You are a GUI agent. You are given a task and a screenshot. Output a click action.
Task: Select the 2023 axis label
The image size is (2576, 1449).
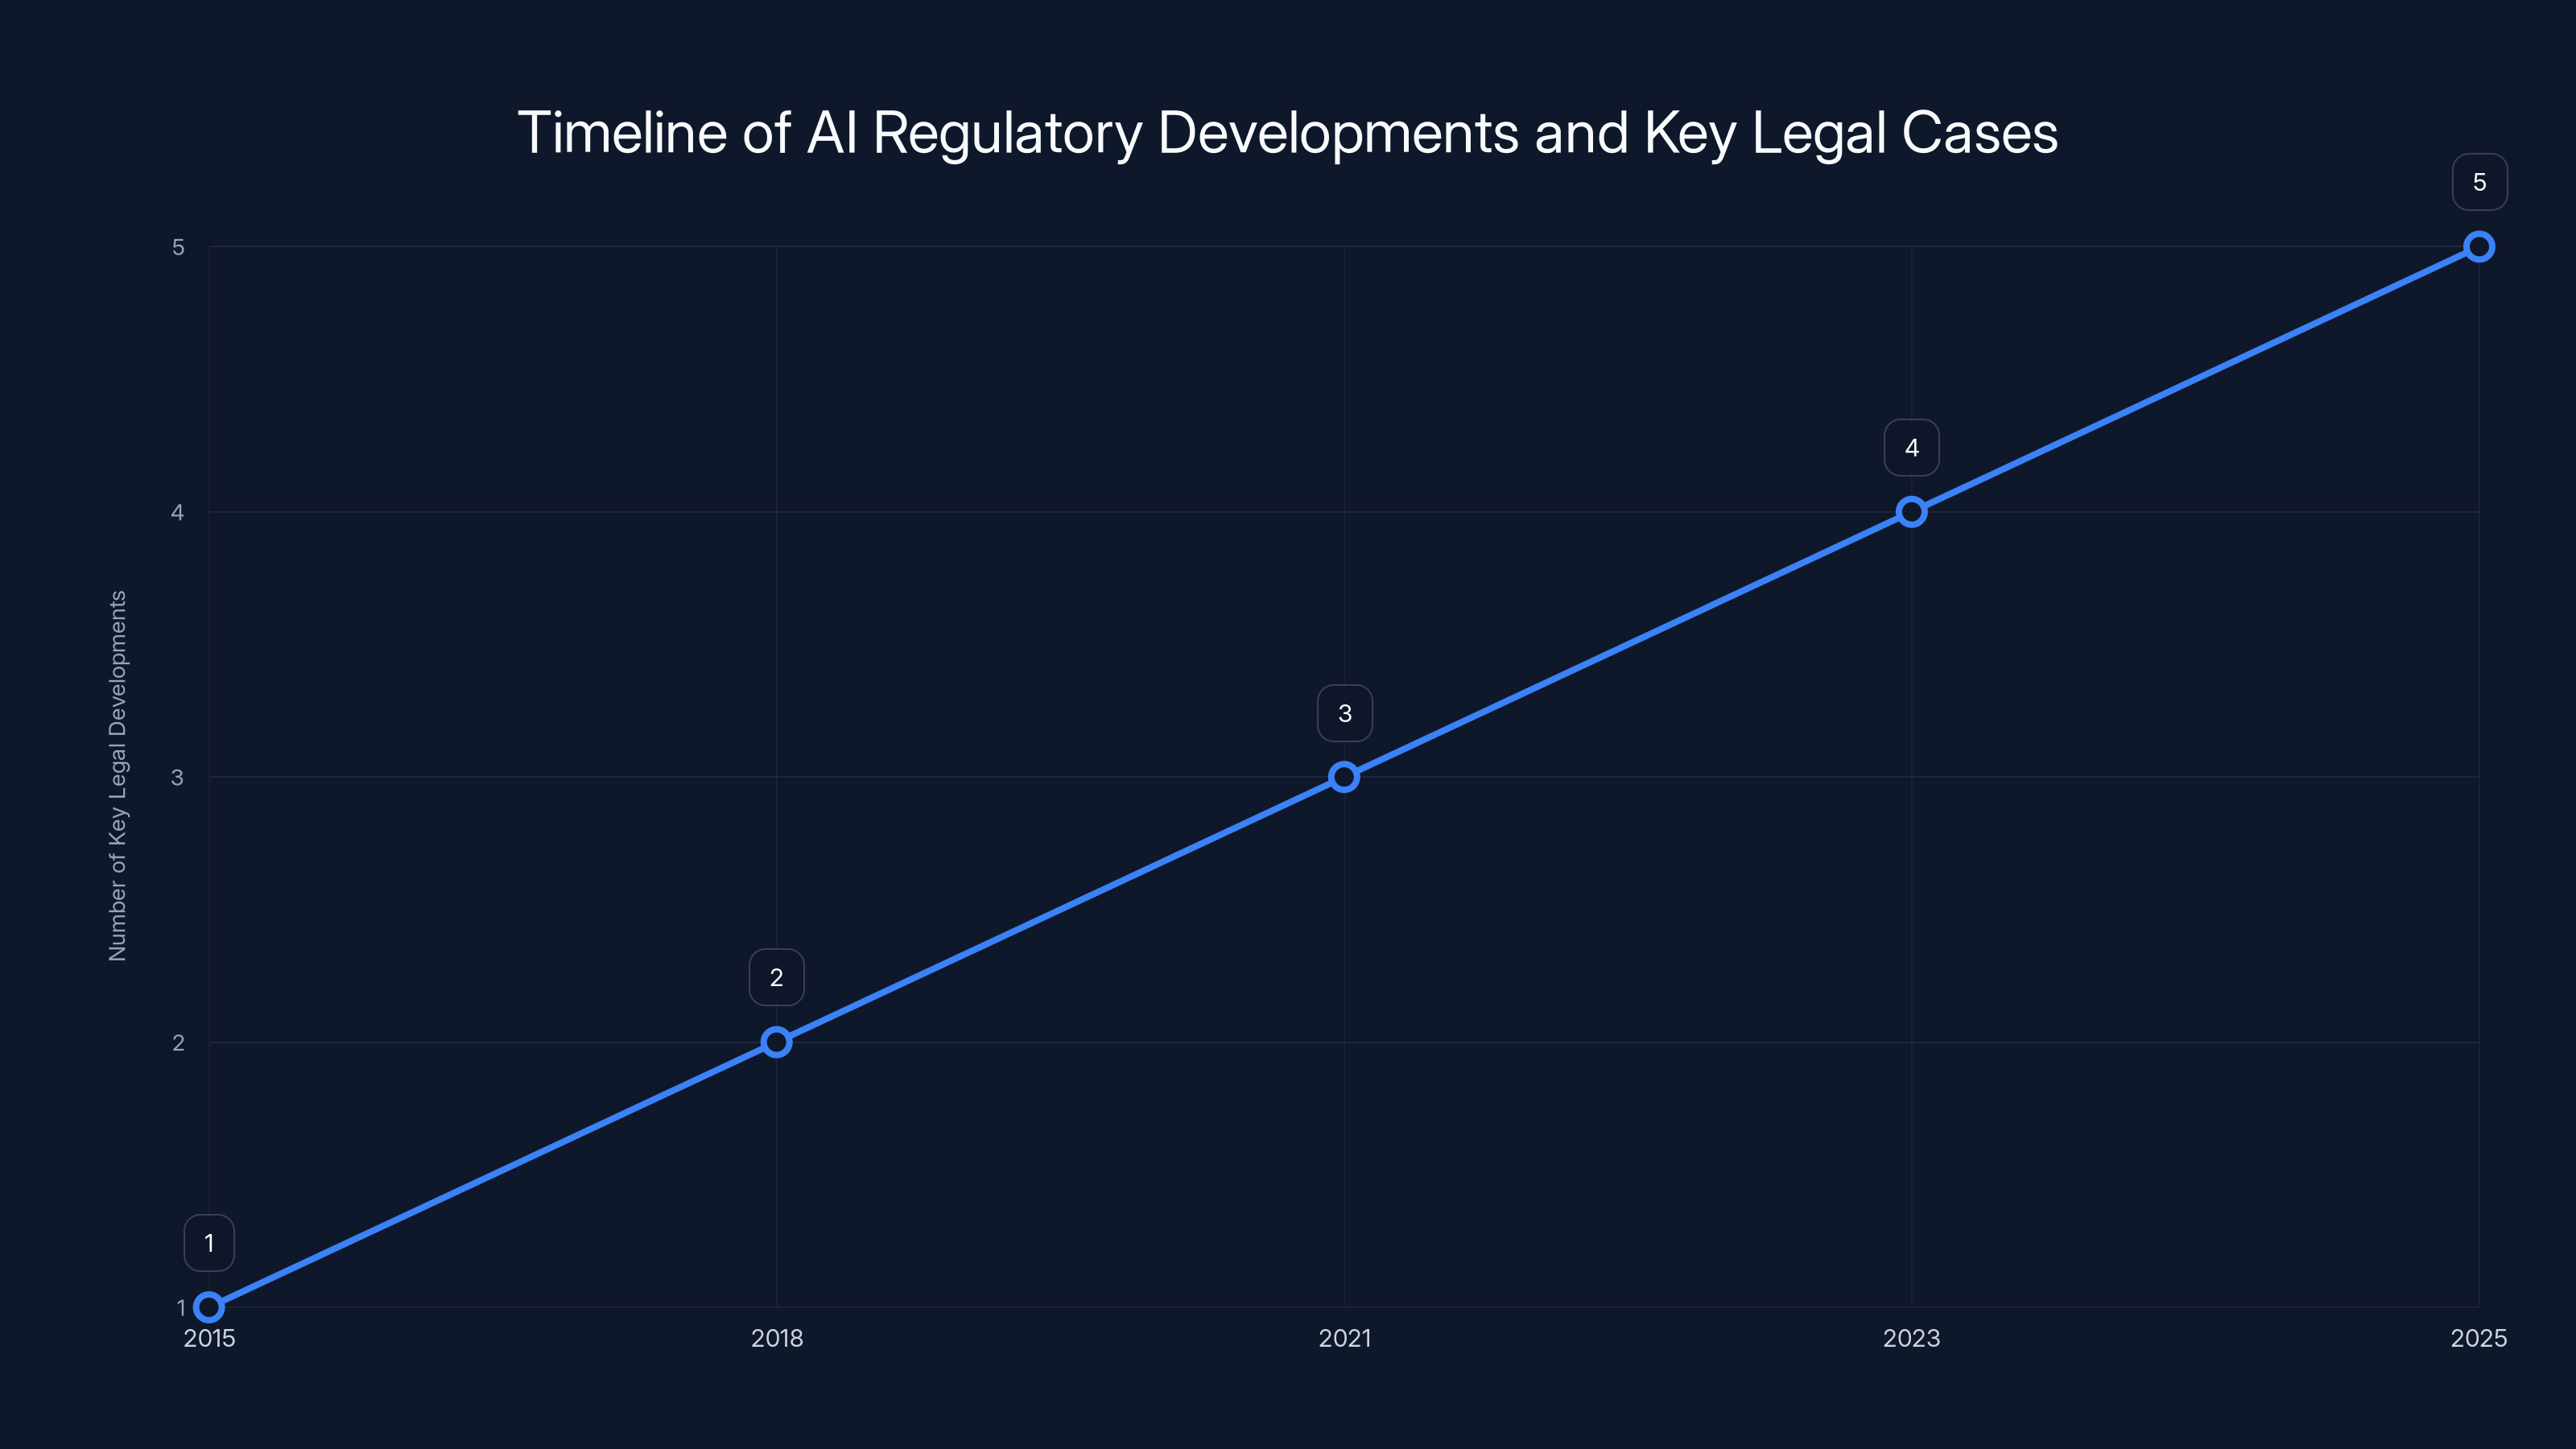[x=1912, y=1338]
